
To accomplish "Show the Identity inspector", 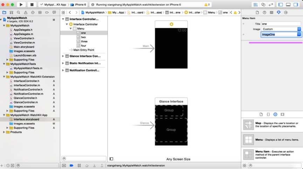I will click(x=271, y=13).
